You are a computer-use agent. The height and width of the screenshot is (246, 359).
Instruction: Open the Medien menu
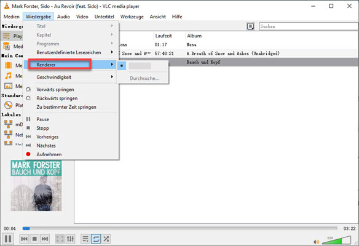[x=12, y=17]
